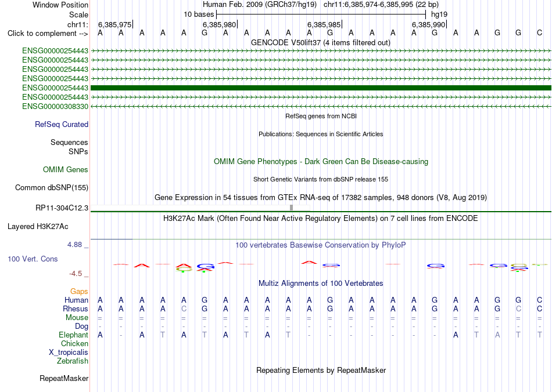This screenshot has height=392, width=552.
Task: Click 'Publications: Sequences in Scientific Articles' title
Action: (321, 134)
